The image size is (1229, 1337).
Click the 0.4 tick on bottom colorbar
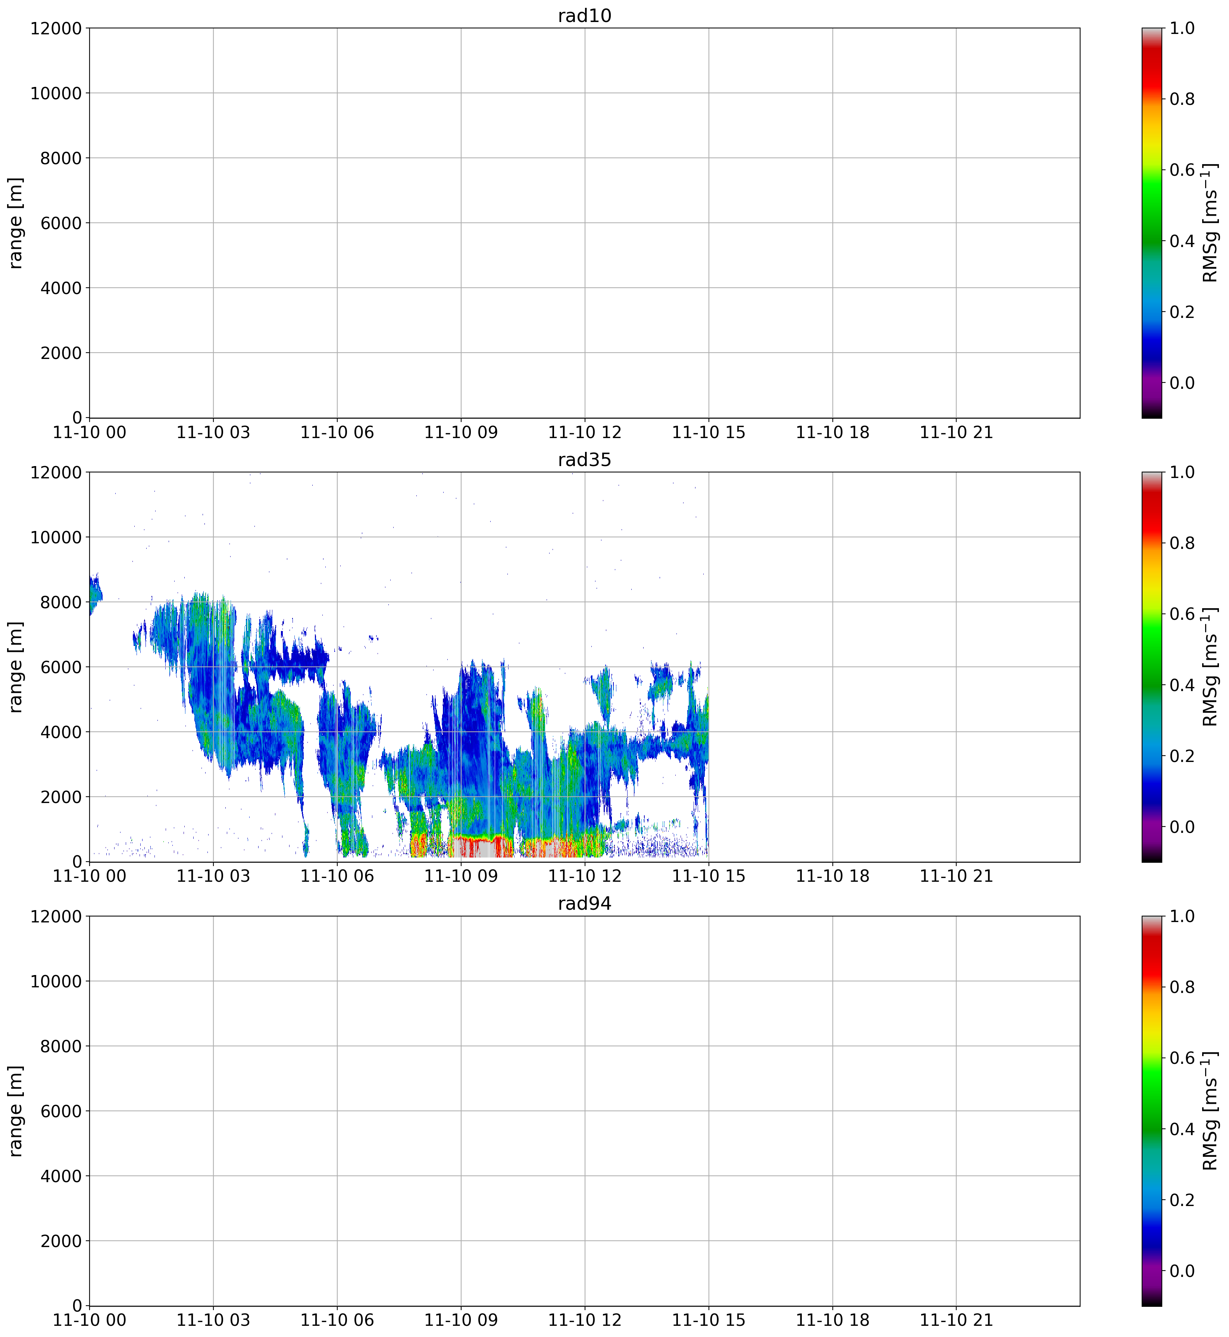point(1182,1129)
